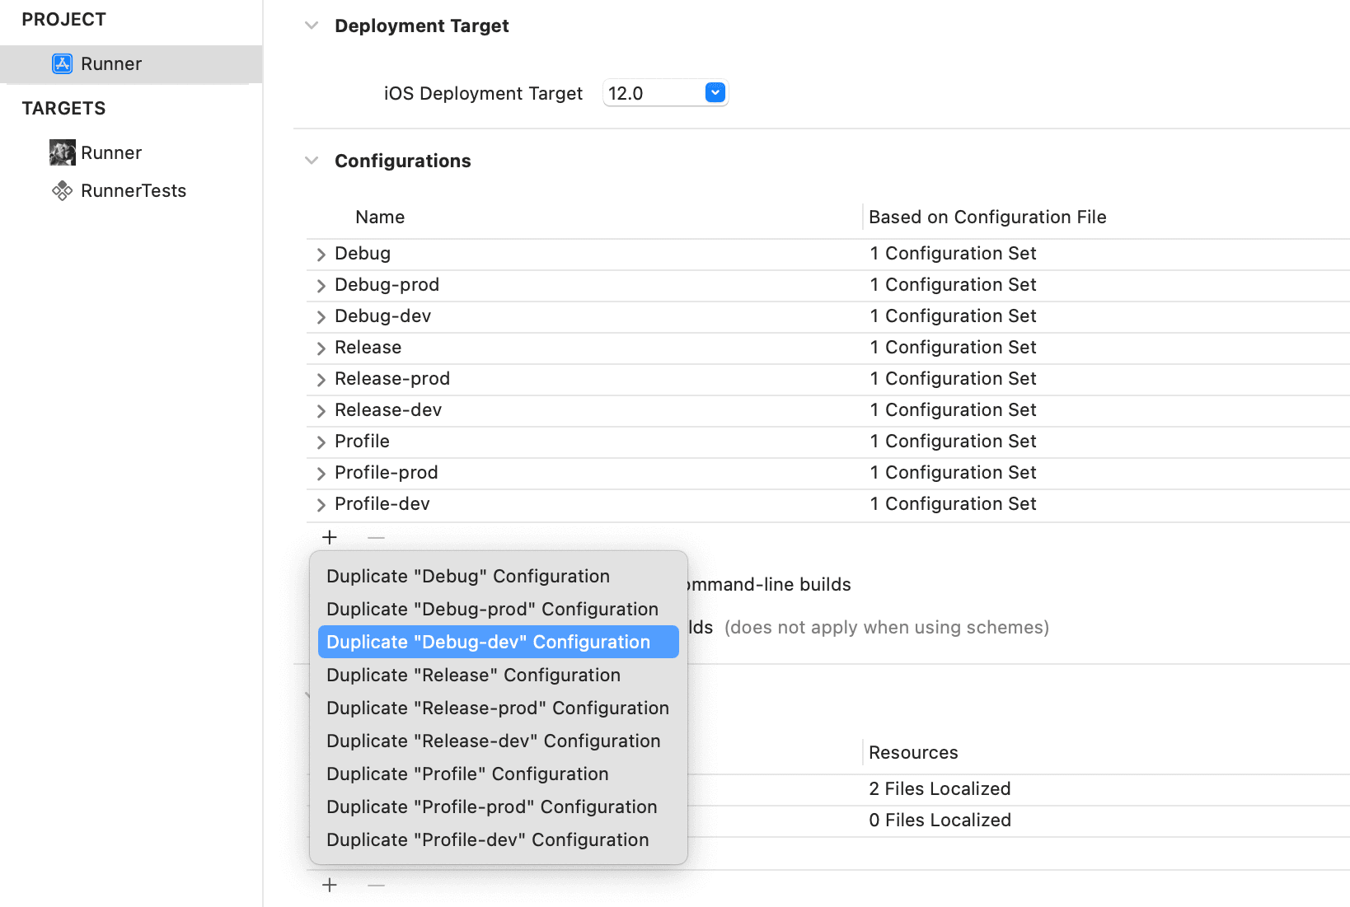Image resolution: width=1350 pixels, height=907 pixels.
Task: Expand the Release-dev configuration row
Action: pos(321,411)
